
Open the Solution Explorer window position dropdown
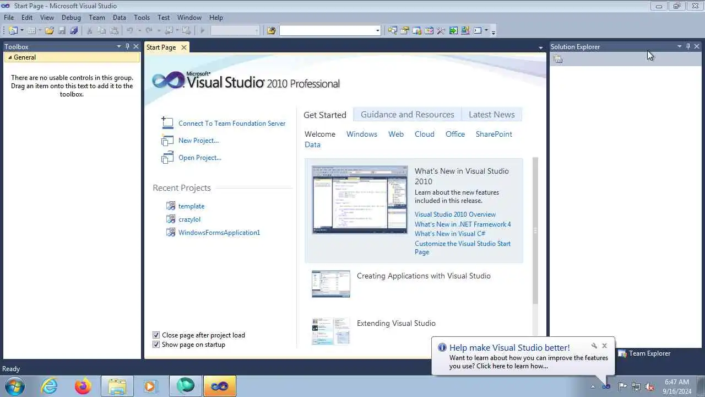point(679,46)
